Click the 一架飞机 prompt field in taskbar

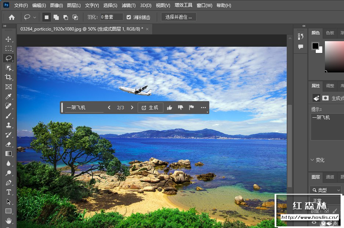(84, 108)
